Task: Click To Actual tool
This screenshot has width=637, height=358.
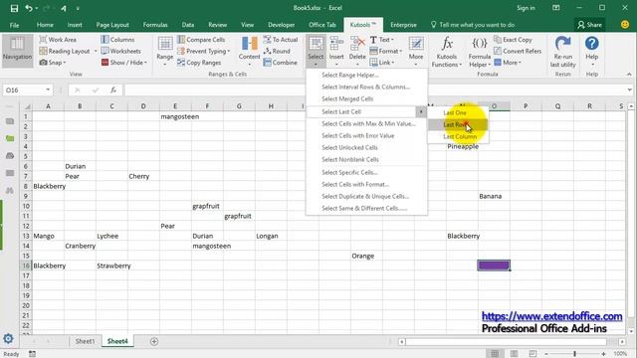Action: (281, 40)
